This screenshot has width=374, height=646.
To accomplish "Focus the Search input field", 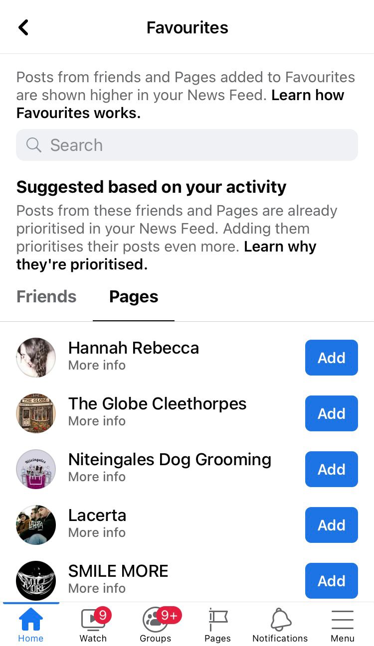I will [x=199, y=145].
